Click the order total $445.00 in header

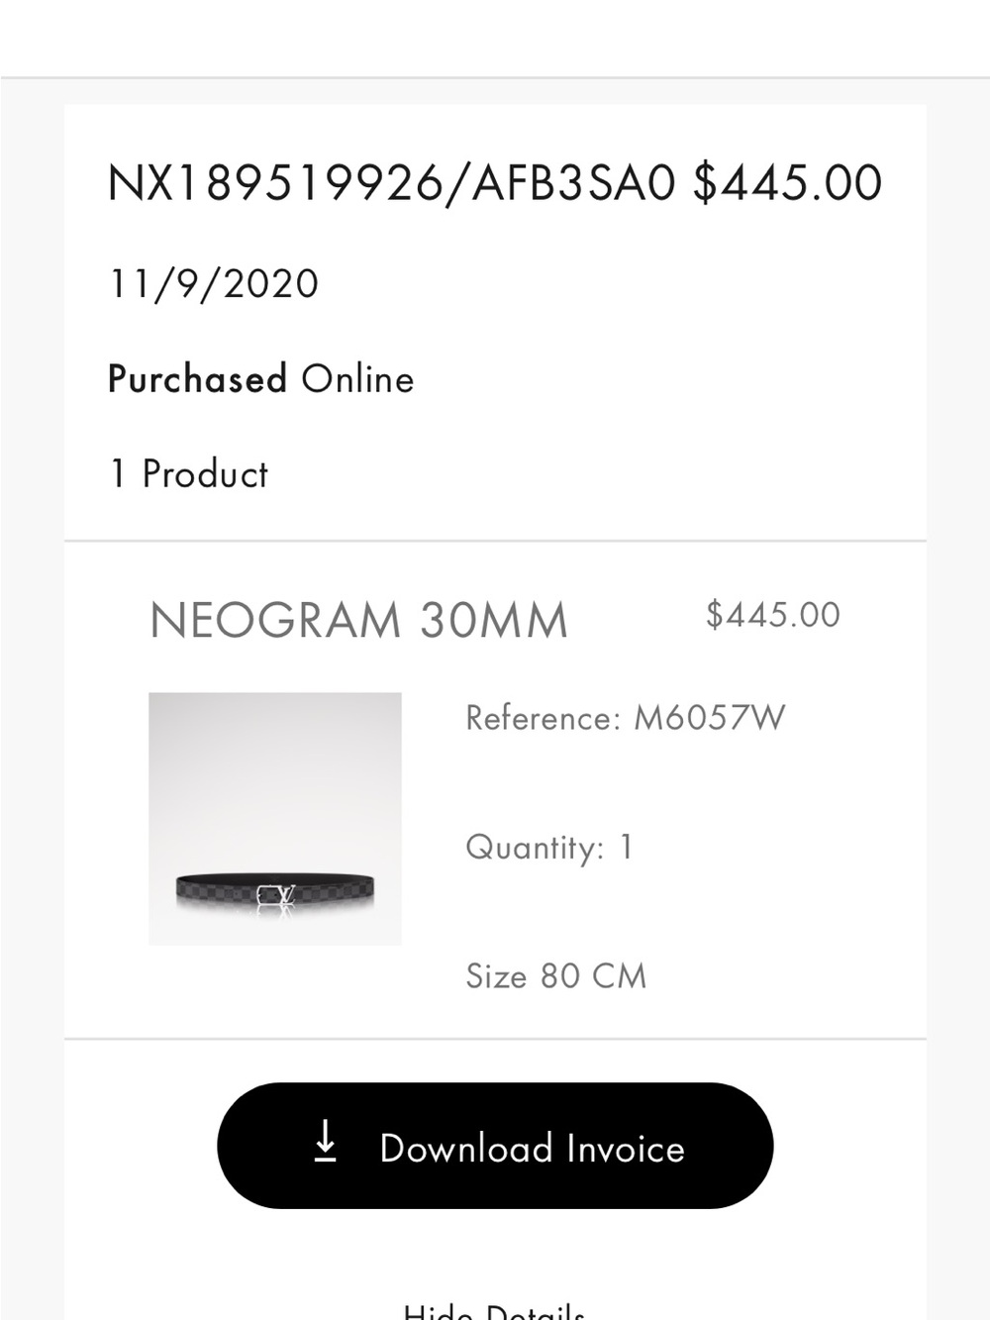[787, 183]
